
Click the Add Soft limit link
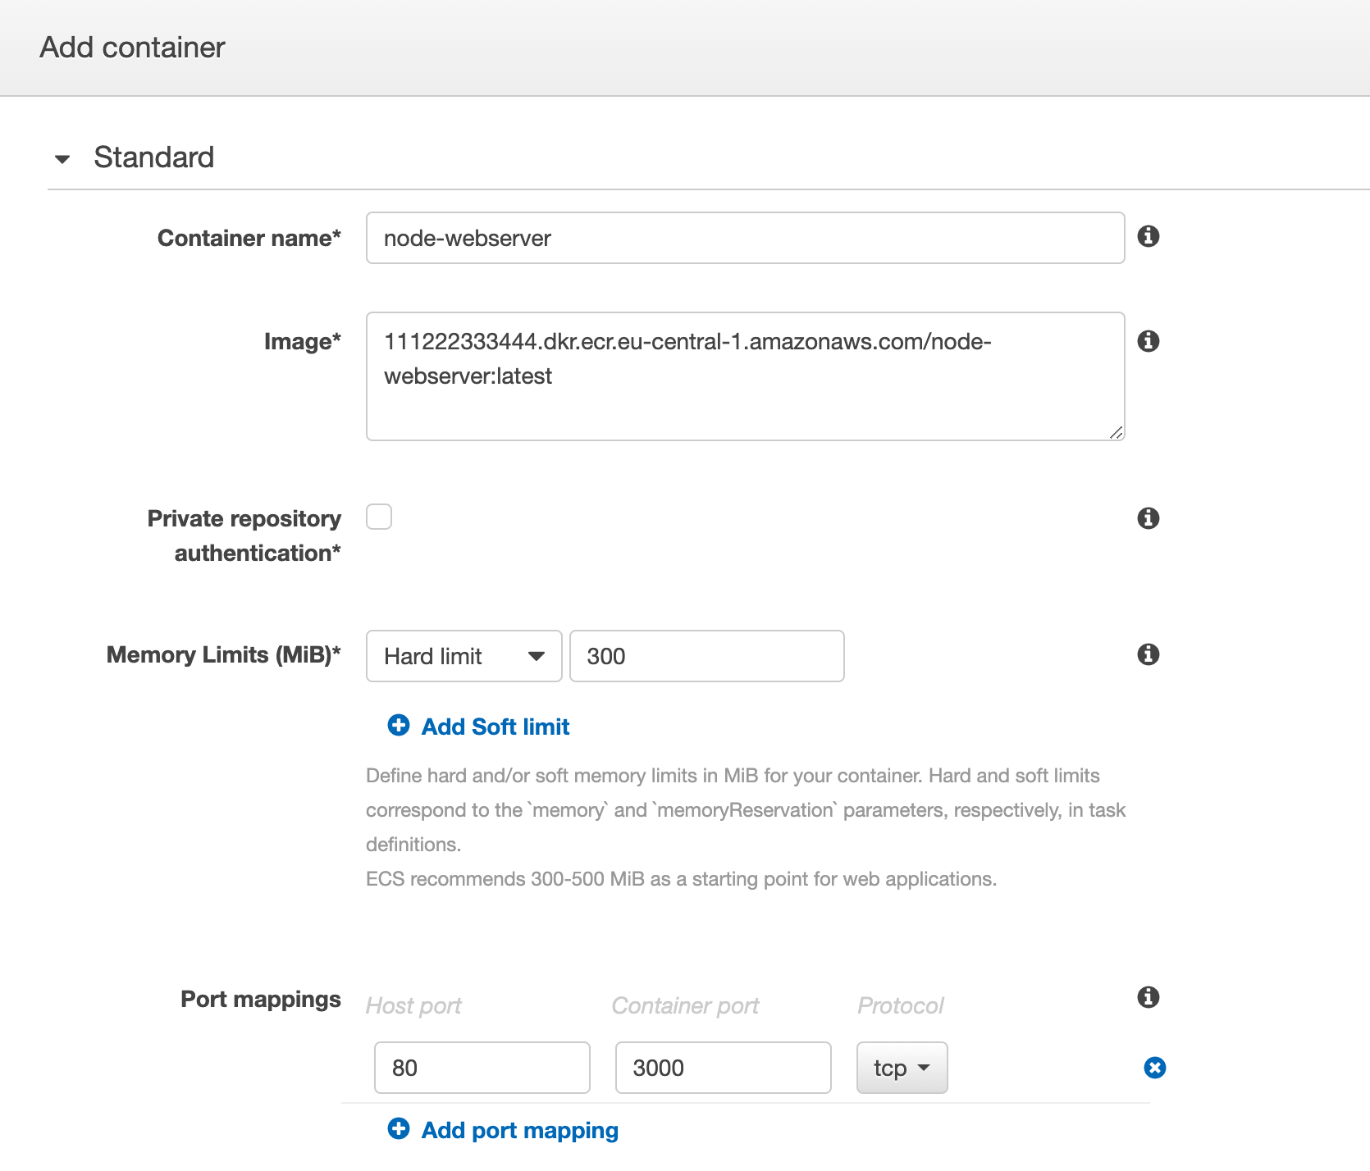(495, 727)
